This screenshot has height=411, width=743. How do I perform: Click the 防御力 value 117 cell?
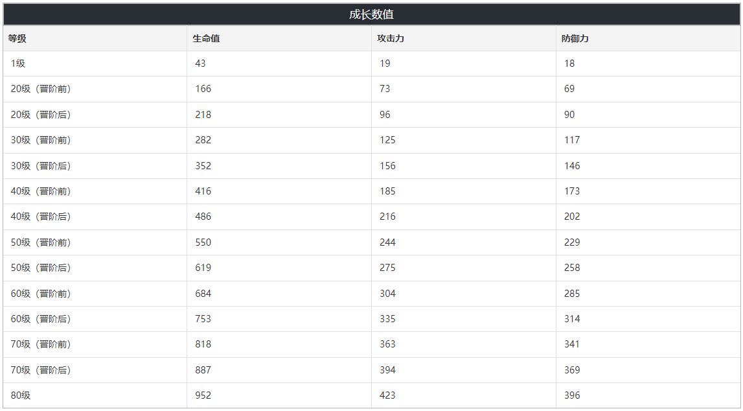572,140
